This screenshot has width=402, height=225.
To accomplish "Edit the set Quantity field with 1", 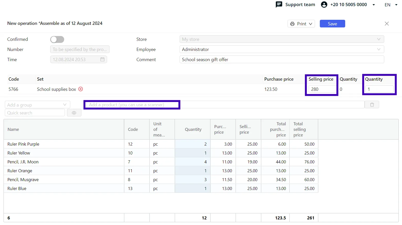I will pyautogui.click(x=379, y=89).
